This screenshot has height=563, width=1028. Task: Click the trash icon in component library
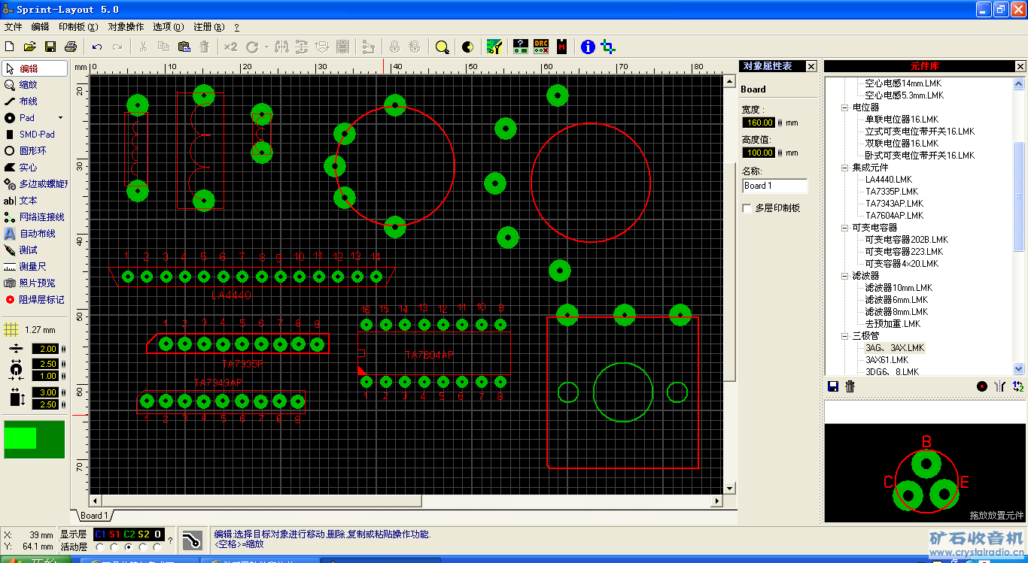point(850,386)
